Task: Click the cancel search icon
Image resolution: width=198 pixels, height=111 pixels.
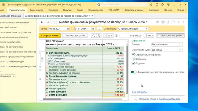Action: 99,36
